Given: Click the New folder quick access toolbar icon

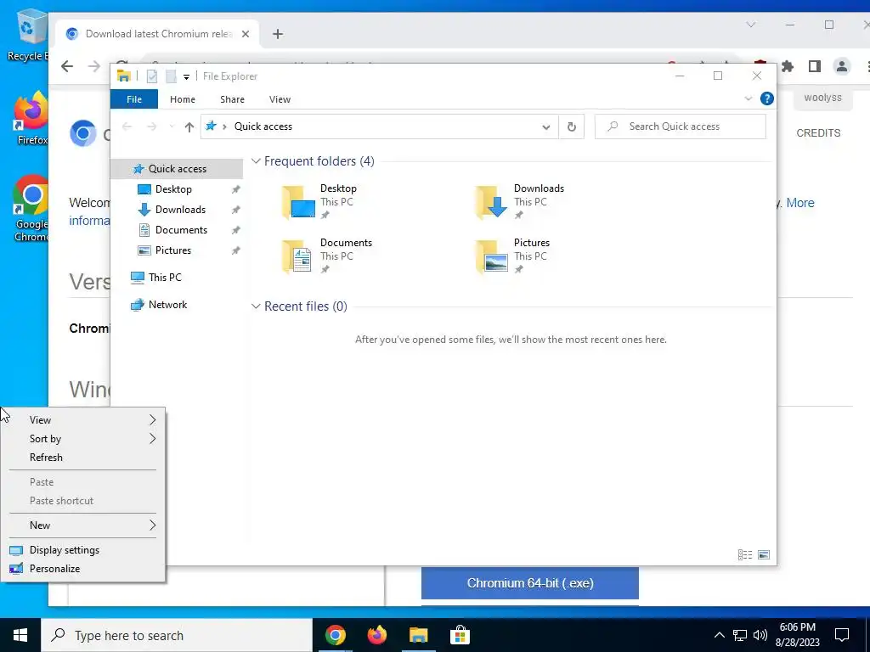Looking at the screenshot, I should [x=171, y=76].
